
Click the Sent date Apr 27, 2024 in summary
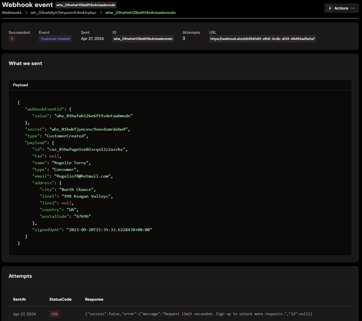point(92,39)
